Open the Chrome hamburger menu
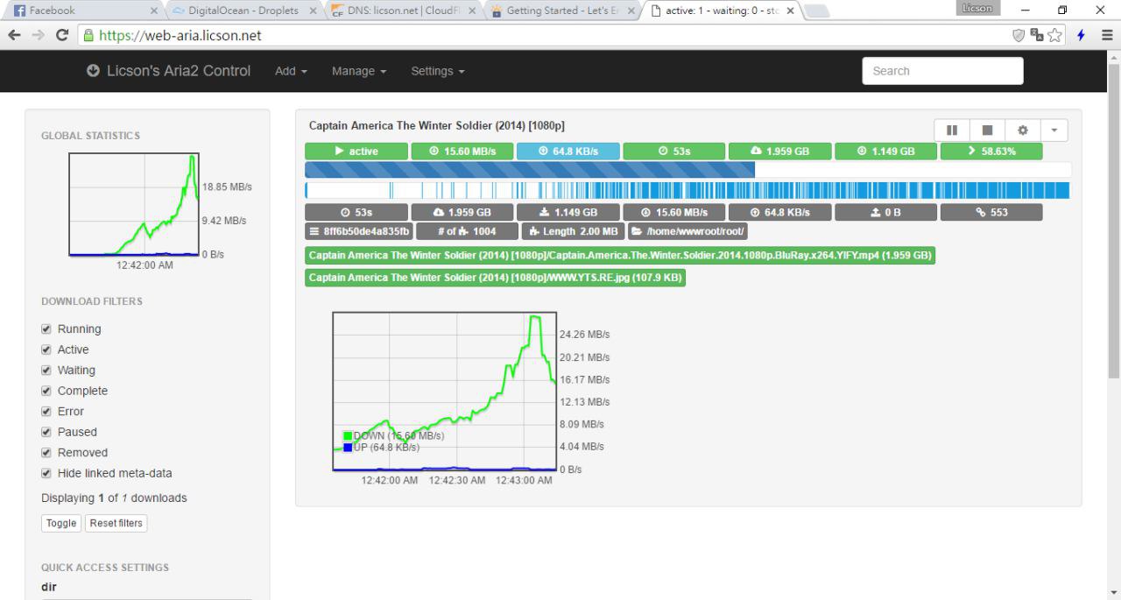This screenshot has height=600, width=1121. (1107, 36)
